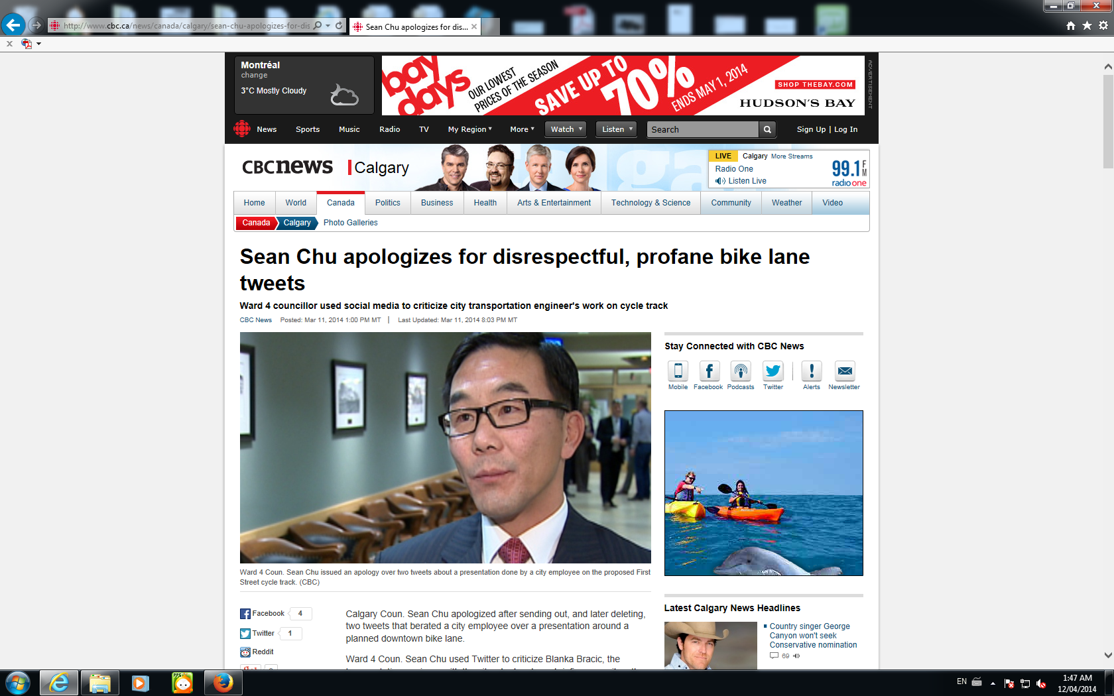Open the Photo Galleries link
1114x696 pixels.
[350, 223]
